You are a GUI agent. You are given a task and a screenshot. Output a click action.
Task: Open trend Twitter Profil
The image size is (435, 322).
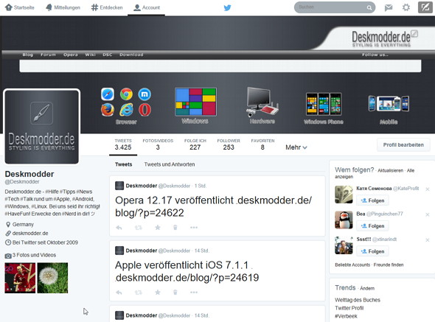tap(349, 308)
